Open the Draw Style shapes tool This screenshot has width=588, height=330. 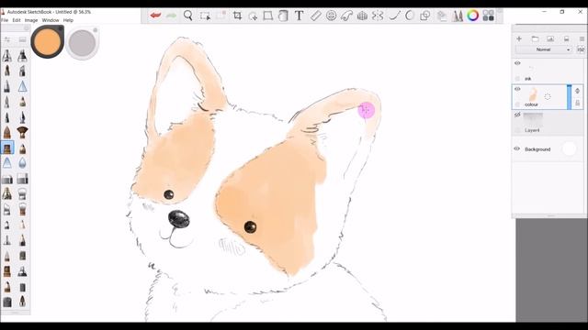click(x=425, y=16)
